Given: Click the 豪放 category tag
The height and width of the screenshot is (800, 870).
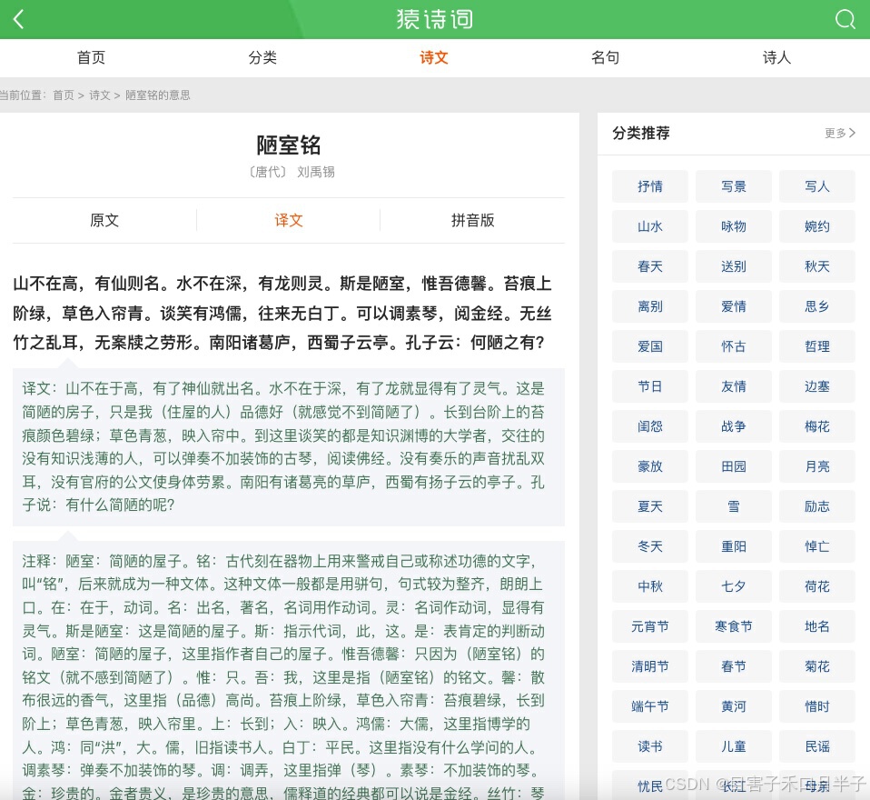Looking at the screenshot, I should [x=649, y=466].
